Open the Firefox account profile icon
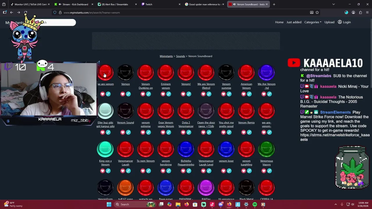Viewport: 372px width, 209px height. 353,12
